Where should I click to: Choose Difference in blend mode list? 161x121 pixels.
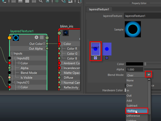(x=133, y=116)
